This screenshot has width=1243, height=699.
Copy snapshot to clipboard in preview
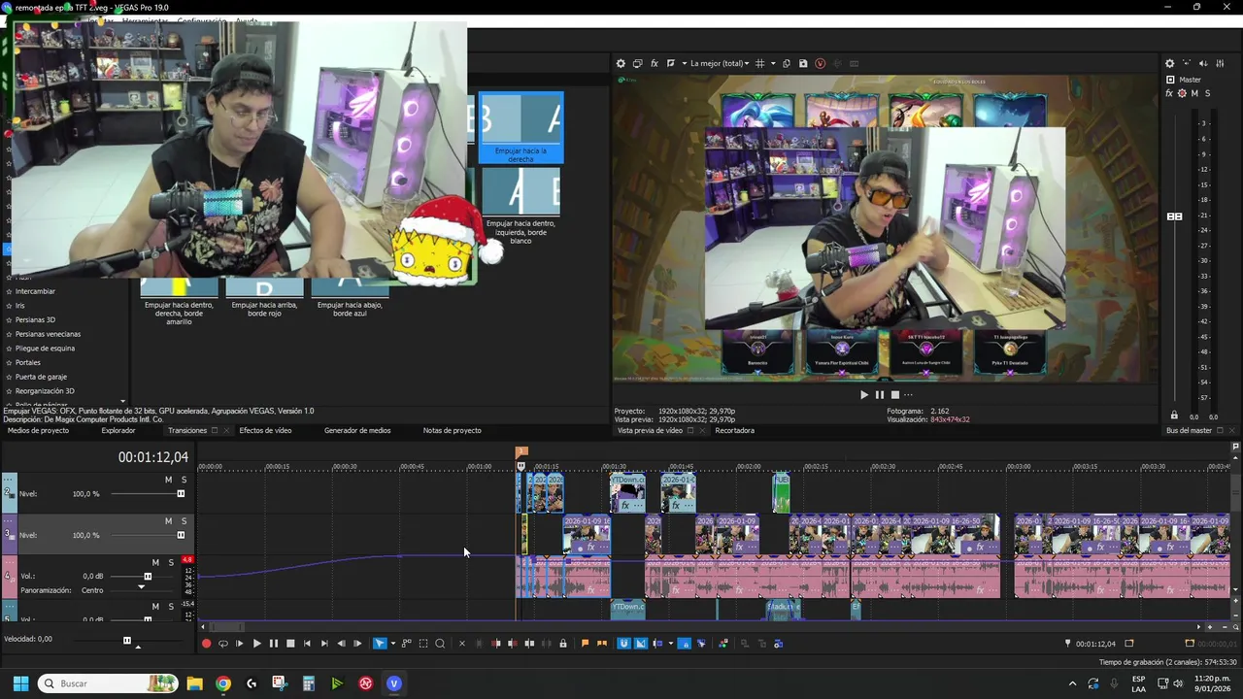[x=787, y=63]
